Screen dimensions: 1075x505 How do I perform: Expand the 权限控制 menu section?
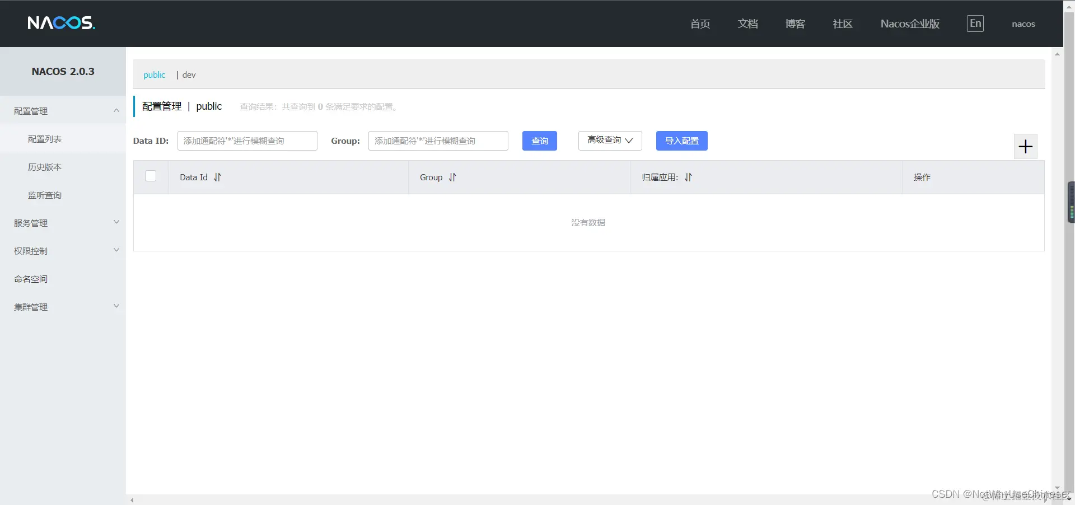63,251
